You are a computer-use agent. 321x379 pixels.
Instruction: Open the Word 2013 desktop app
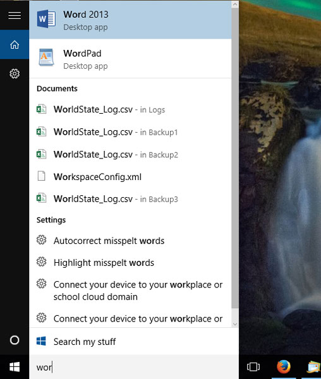click(130, 20)
